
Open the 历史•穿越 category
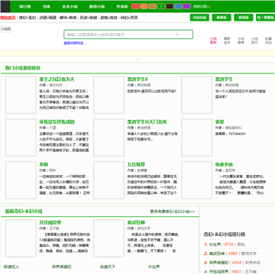[89, 18]
